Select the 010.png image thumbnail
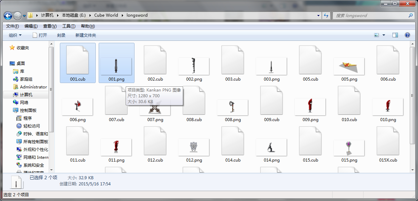This screenshot has height=201, width=418. coord(388,106)
